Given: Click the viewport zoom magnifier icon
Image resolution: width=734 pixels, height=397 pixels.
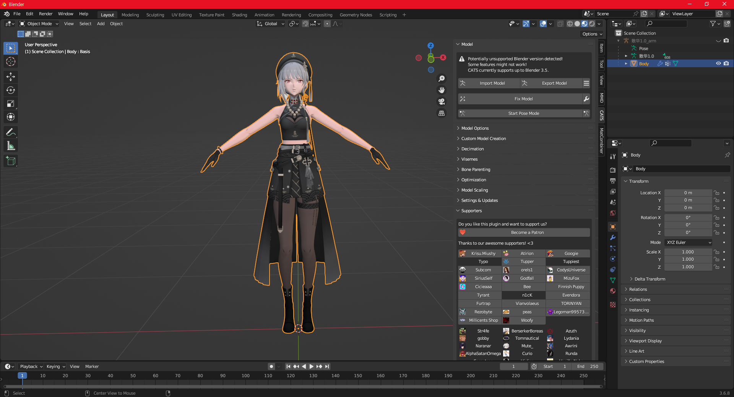Looking at the screenshot, I should point(442,78).
